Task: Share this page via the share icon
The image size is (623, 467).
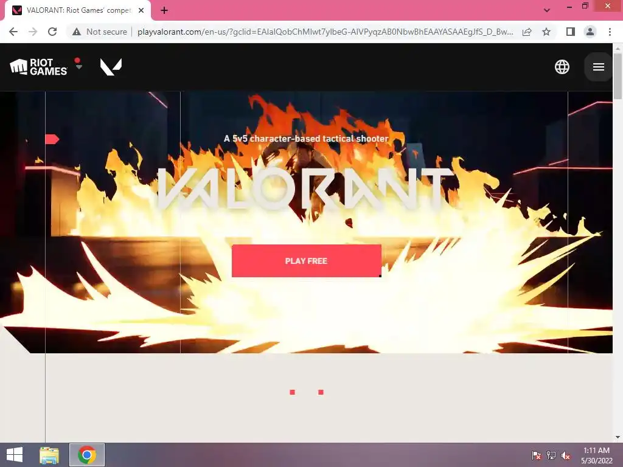Action: tap(527, 32)
